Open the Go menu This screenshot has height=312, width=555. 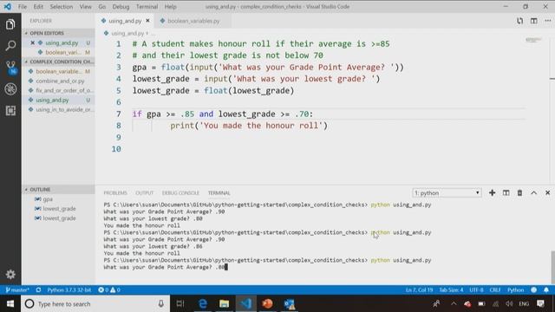pos(102,7)
